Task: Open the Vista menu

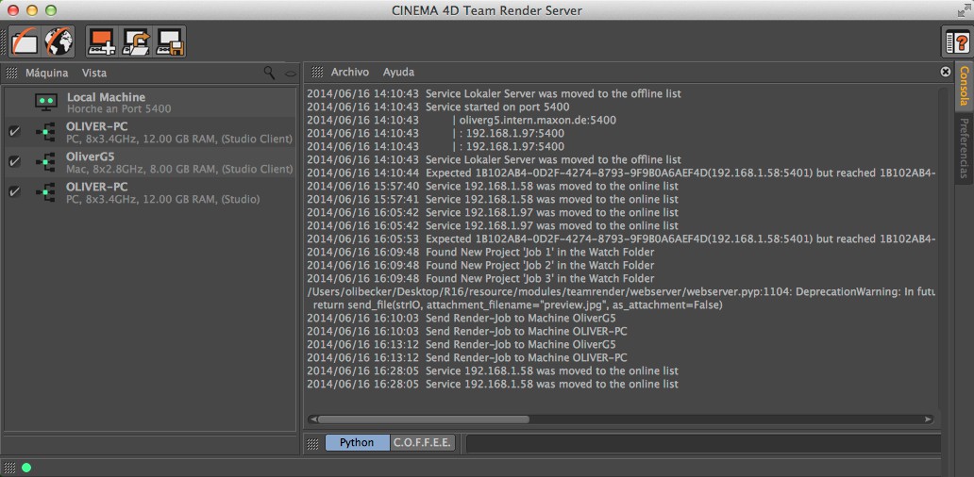Action: pyautogui.click(x=93, y=74)
